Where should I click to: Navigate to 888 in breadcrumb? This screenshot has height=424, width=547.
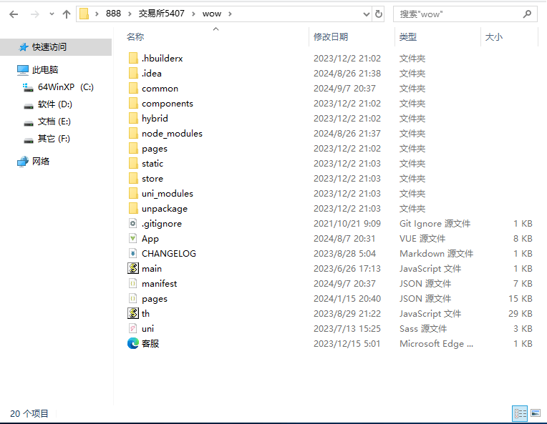pyautogui.click(x=113, y=14)
